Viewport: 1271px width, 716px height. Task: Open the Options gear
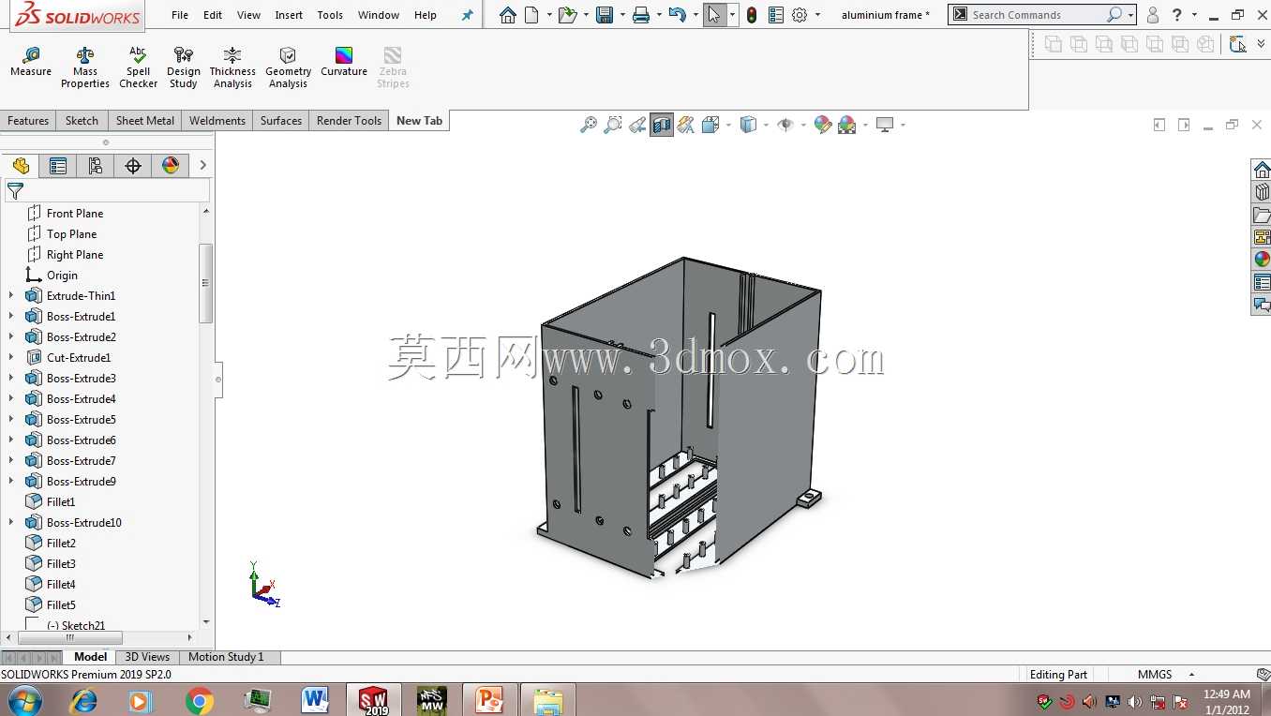[800, 15]
